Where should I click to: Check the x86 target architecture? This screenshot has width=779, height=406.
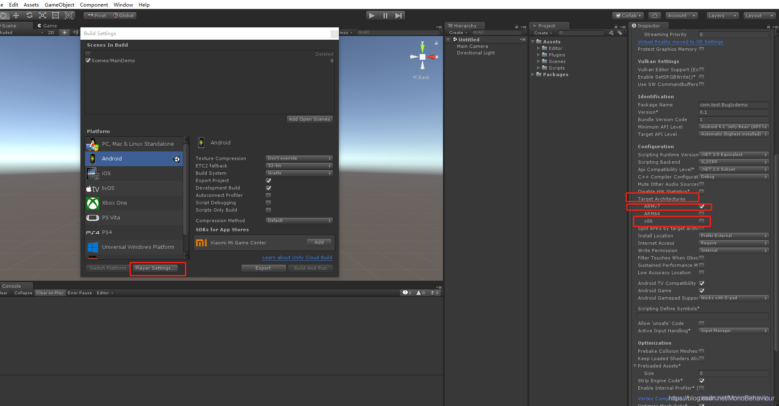701,221
